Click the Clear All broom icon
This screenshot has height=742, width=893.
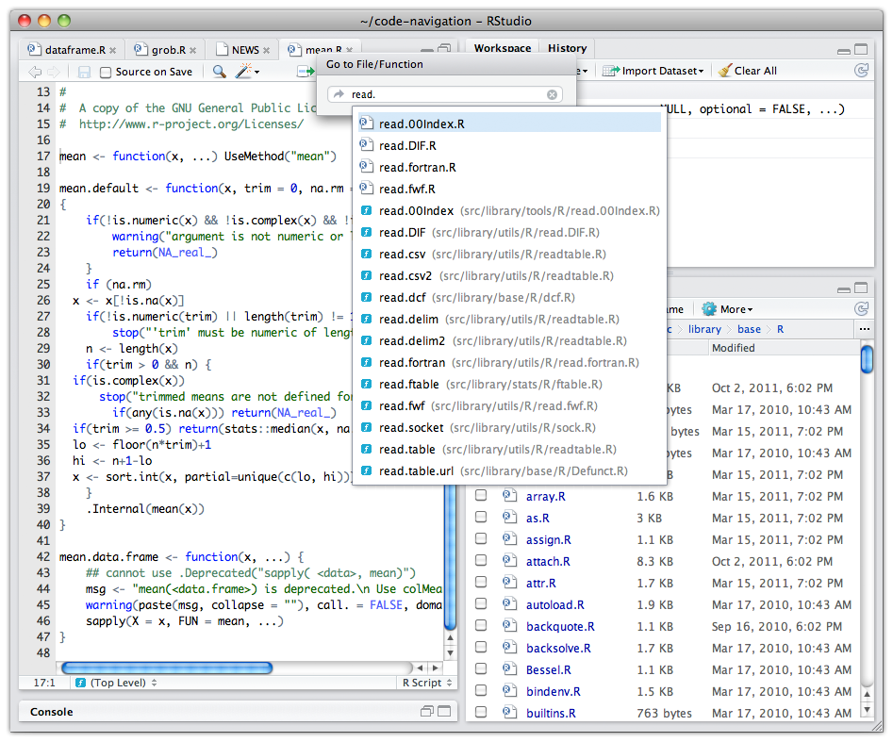click(724, 71)
